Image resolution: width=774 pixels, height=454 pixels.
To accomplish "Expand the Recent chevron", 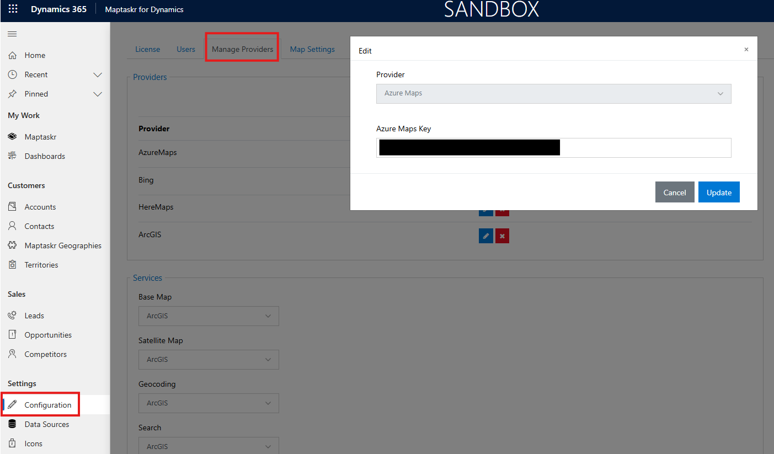I will (98, 74).
